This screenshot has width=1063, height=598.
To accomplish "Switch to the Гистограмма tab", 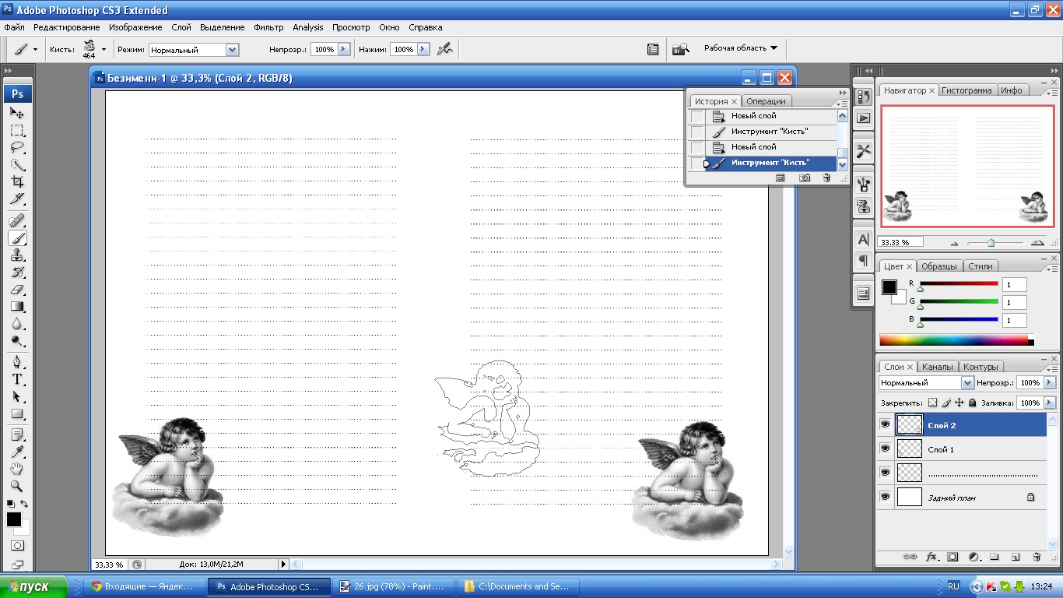I will pos(967,90).
